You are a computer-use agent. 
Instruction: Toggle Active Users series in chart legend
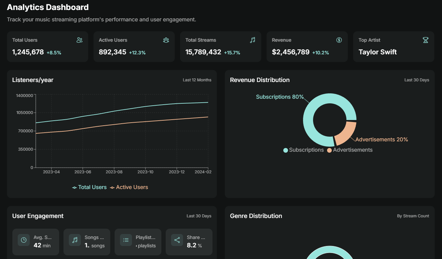coord(129,187)
